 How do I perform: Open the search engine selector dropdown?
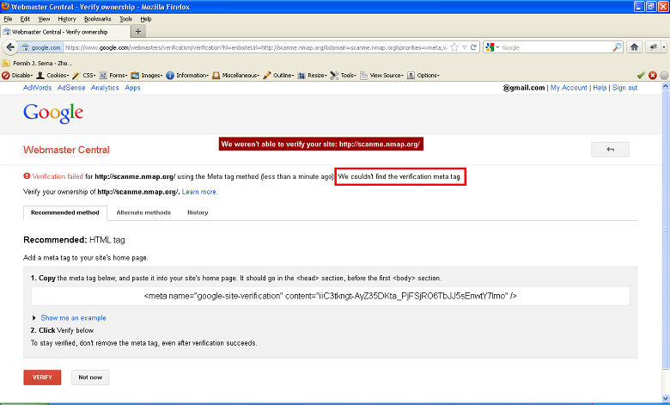pyautogui.click(x=492, y=47)
